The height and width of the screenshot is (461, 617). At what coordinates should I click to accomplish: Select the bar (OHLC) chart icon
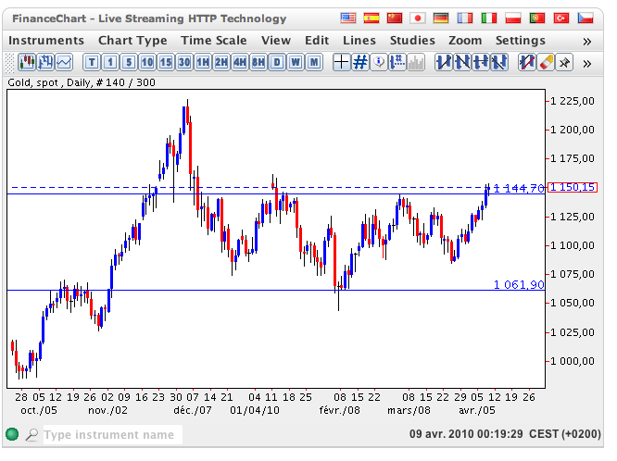[x=45, y=62]
